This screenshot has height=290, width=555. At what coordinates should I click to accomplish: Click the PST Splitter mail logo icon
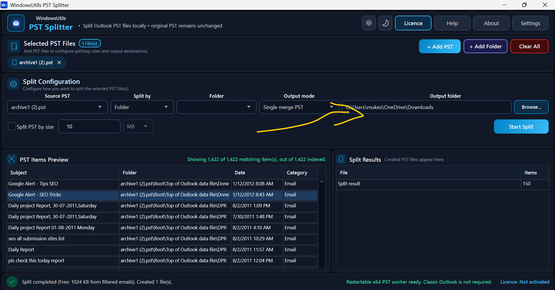(16, 23)
